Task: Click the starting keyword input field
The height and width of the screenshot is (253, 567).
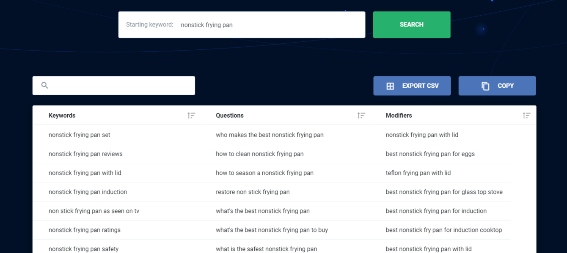Action: (x=254, y=24)
